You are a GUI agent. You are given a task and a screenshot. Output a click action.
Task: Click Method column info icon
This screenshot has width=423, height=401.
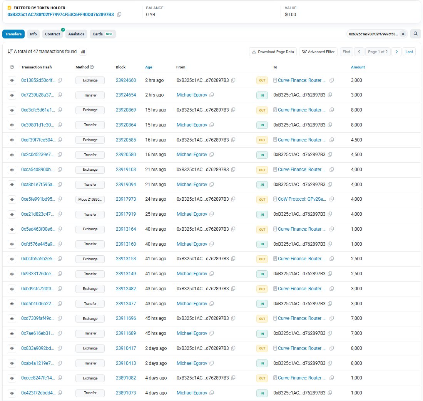point(92,67)
